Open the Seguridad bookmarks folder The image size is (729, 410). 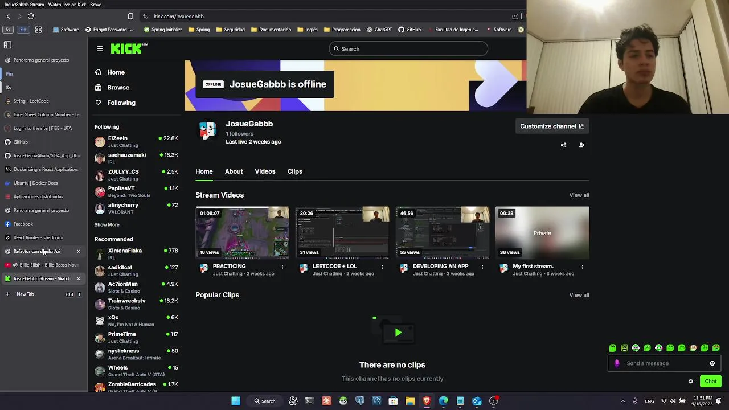[x=230, y=30]
